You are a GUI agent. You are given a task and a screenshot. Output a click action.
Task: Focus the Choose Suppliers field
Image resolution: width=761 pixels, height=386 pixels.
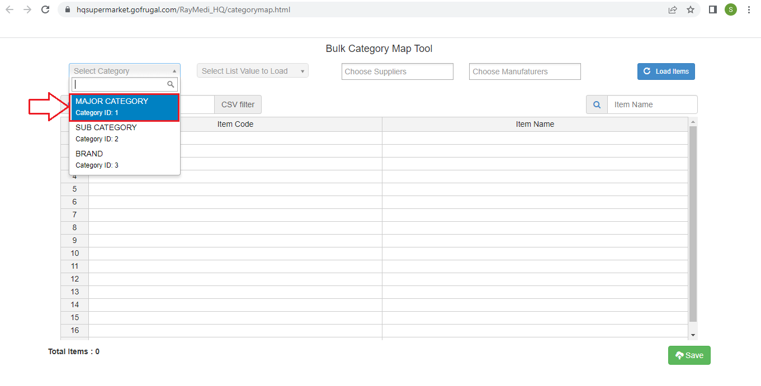point(397,72)
